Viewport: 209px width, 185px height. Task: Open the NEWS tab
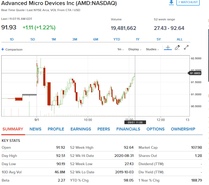coord(36,129)
